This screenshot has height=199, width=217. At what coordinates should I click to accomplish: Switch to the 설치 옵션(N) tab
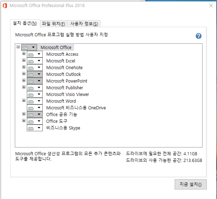25,23
